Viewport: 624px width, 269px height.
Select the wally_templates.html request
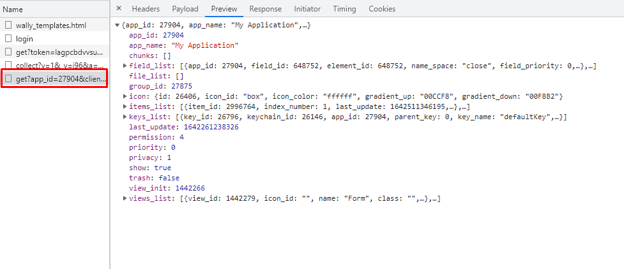coord(50,25)
